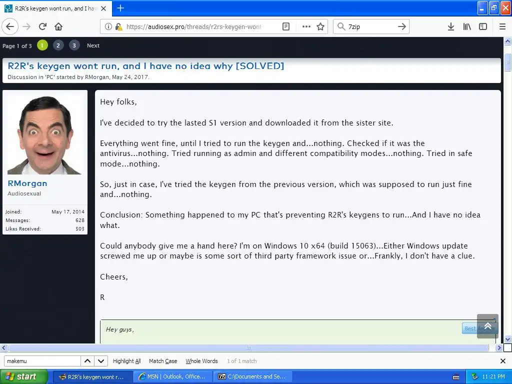Show the sidebars panel

[483, 26]
